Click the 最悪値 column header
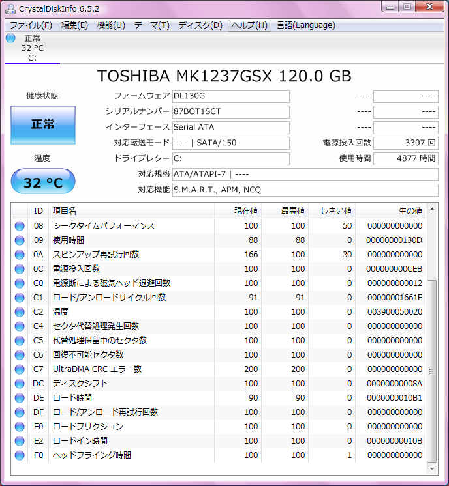The image size is (449, 486). point(285,211)
